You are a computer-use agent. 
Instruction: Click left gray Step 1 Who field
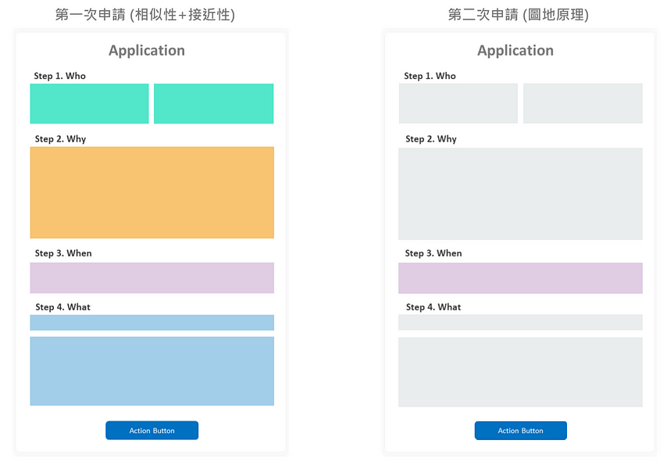(458, 103)
